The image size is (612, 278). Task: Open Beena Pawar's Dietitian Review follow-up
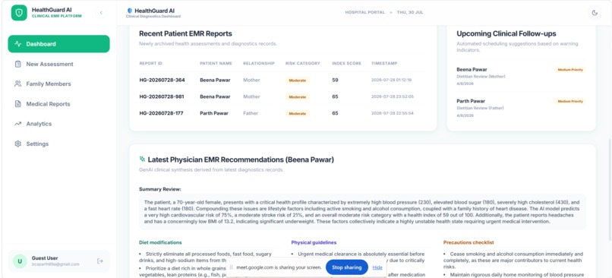[x=521, y=76]
